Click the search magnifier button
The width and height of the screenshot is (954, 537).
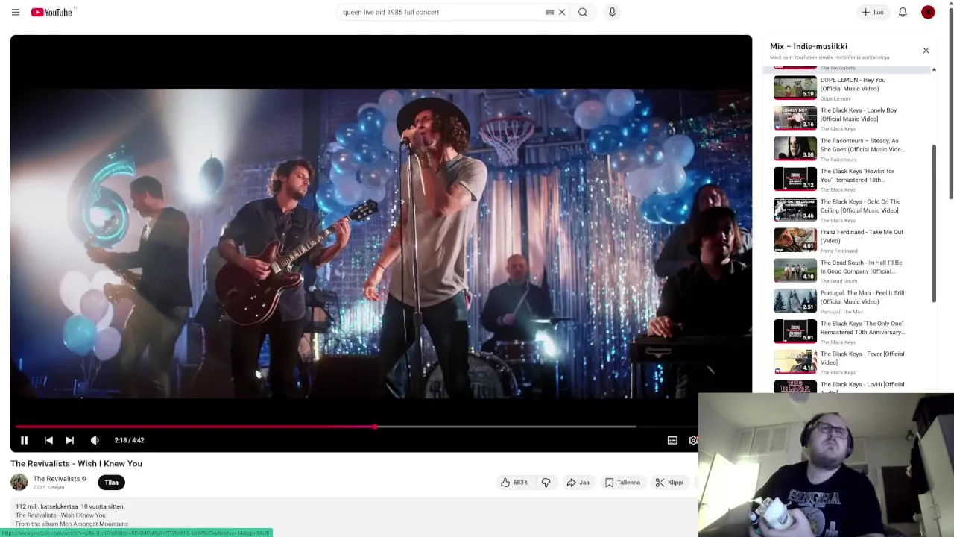pyautogui.click(x=583, y=12)
